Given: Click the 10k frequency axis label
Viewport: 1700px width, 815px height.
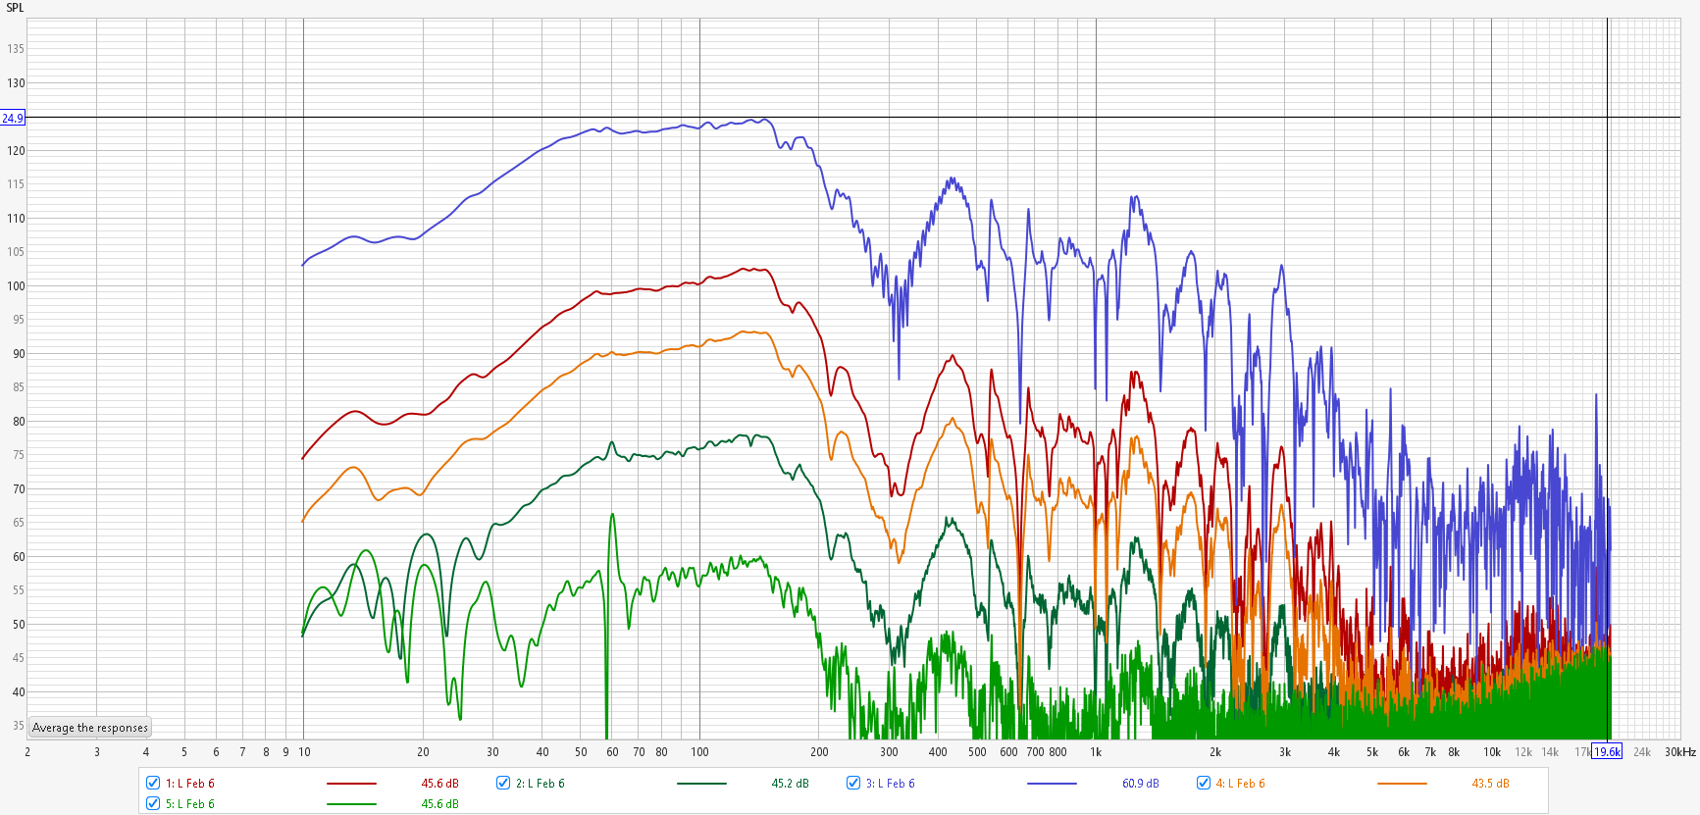Looking at the screenshot, I should pos(1492,752).
